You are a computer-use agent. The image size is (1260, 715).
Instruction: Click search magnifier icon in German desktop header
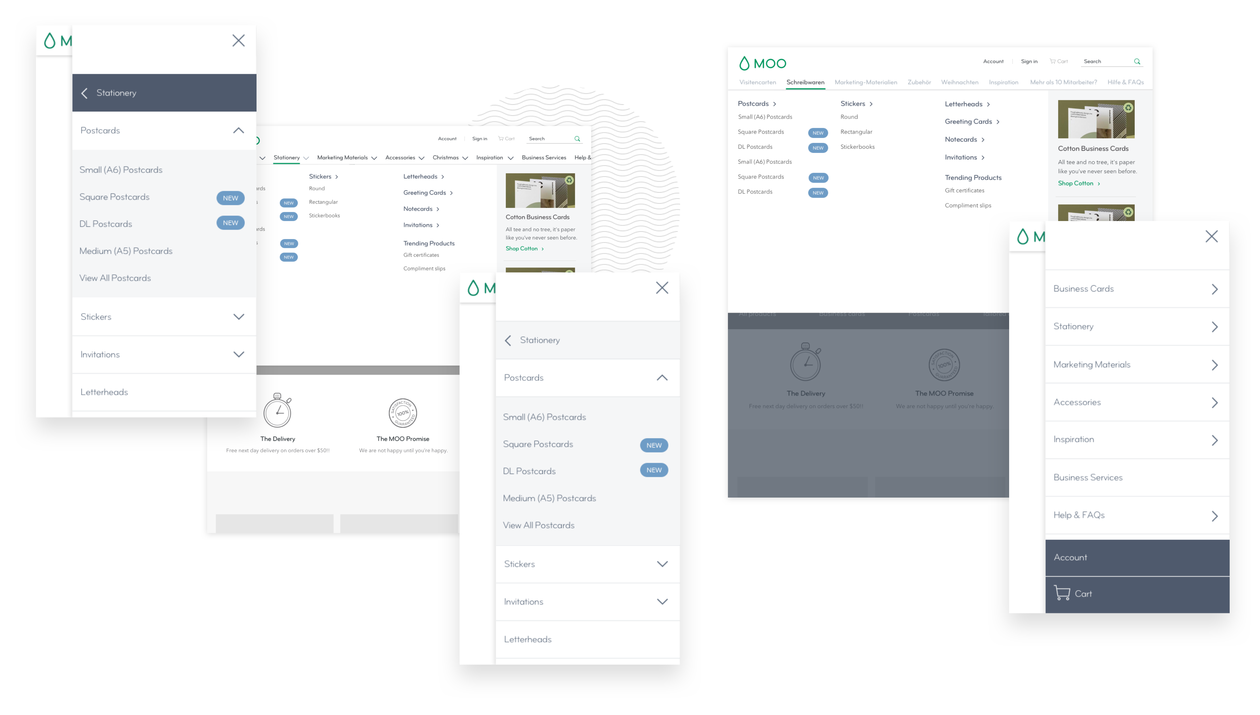point(1137,61)
